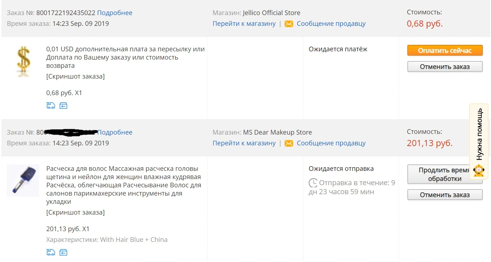Click the return box icon under Jellico order

[64, 106]
